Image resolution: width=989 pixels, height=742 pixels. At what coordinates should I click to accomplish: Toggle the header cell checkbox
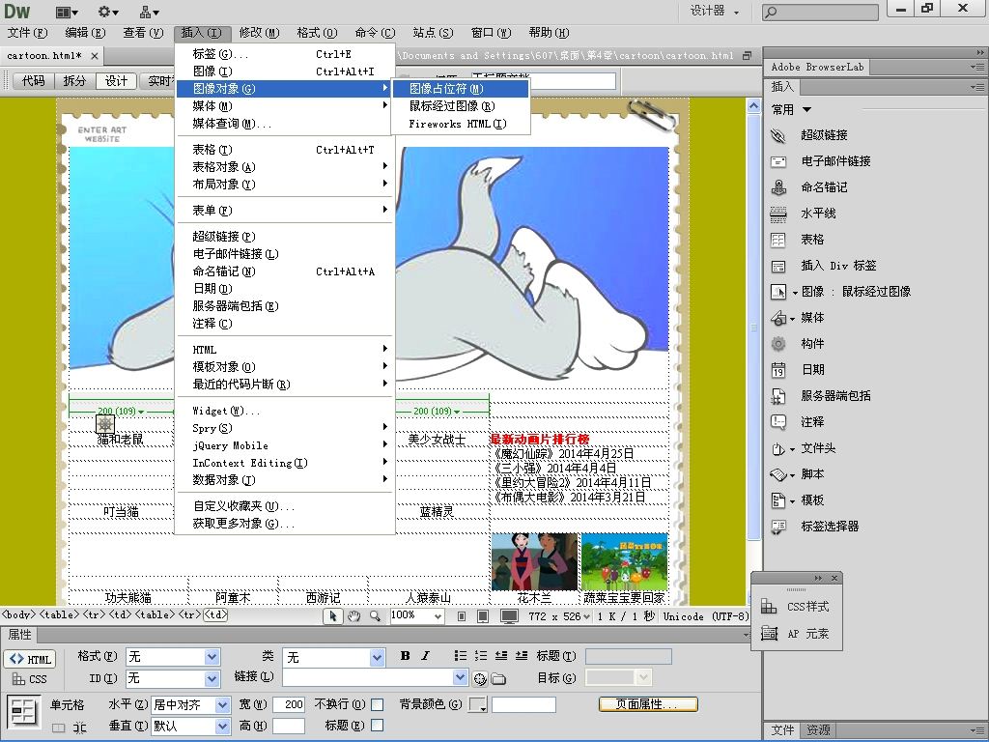378,726
